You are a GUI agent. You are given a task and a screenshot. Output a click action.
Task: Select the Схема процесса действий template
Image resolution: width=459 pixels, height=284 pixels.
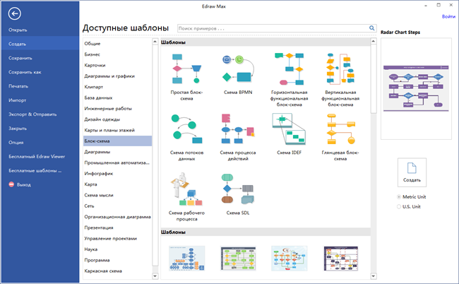click(x=238, y=129)
